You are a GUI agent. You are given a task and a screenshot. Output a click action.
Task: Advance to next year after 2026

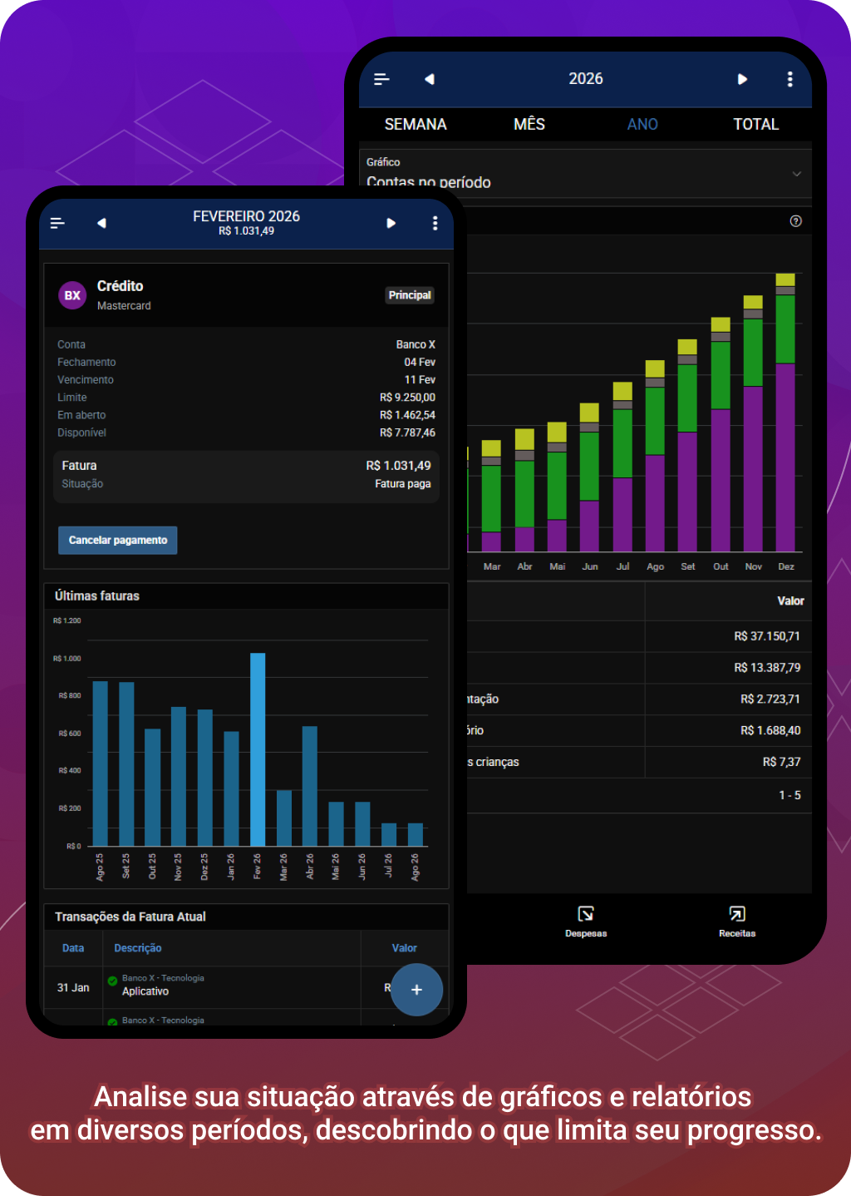point(742,79)
